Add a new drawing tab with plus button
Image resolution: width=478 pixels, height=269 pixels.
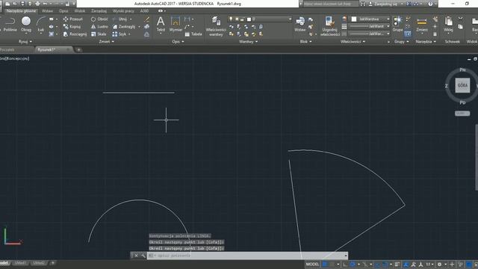pyautogui.click(x=78, y=50)
